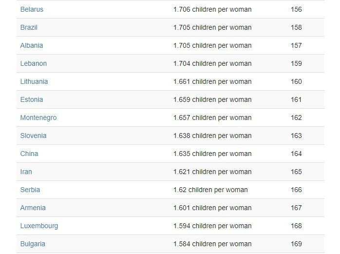The width and height of the screenshot is (340, 254).
Task: Click rank number 165 in Iran row
Action: point(296,172)
